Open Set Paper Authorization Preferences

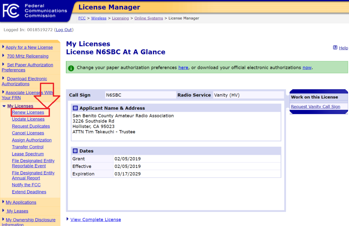(x=27, y=67)
